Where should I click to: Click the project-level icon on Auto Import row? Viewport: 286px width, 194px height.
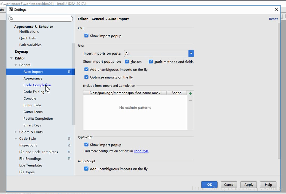click(x=69, y=72)
